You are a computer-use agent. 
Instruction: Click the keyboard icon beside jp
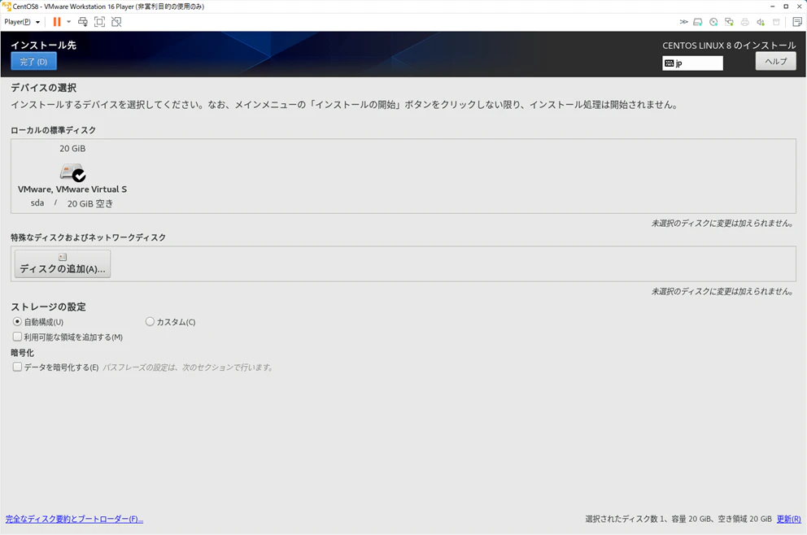669,63
